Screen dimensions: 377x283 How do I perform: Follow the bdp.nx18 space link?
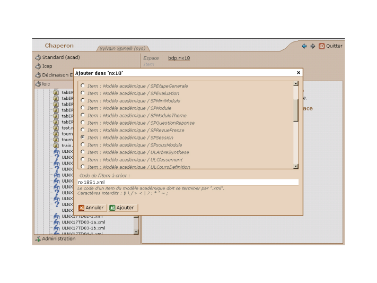click(x=179, y=58)
